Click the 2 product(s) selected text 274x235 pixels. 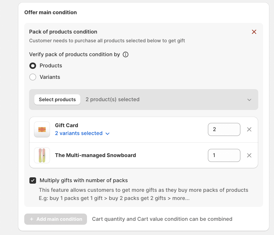pos(112,99)
